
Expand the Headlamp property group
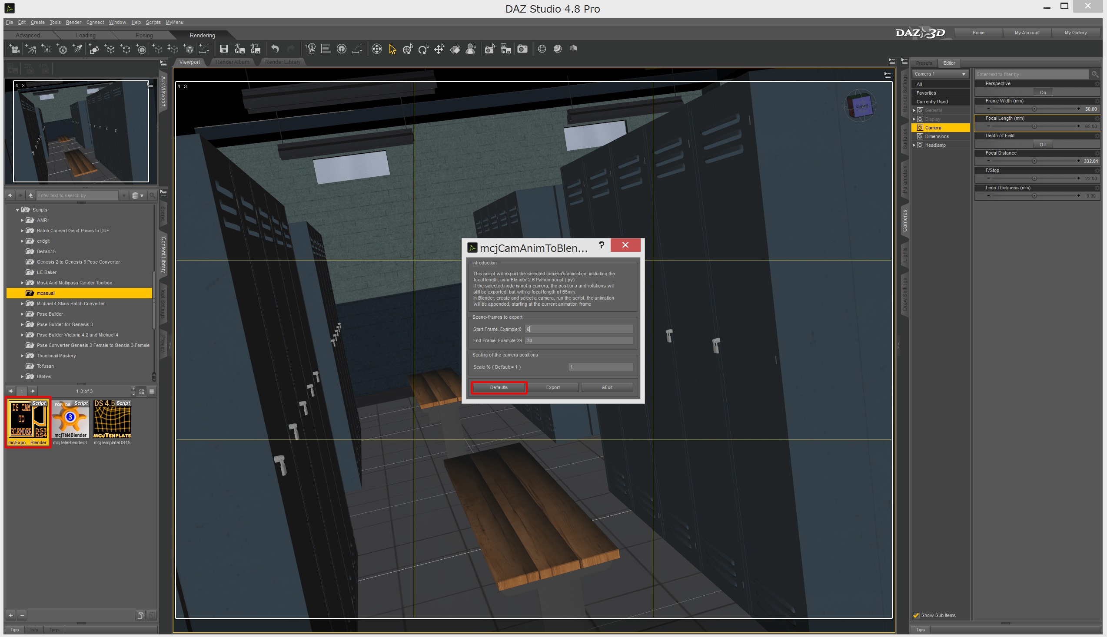[914, 145]
